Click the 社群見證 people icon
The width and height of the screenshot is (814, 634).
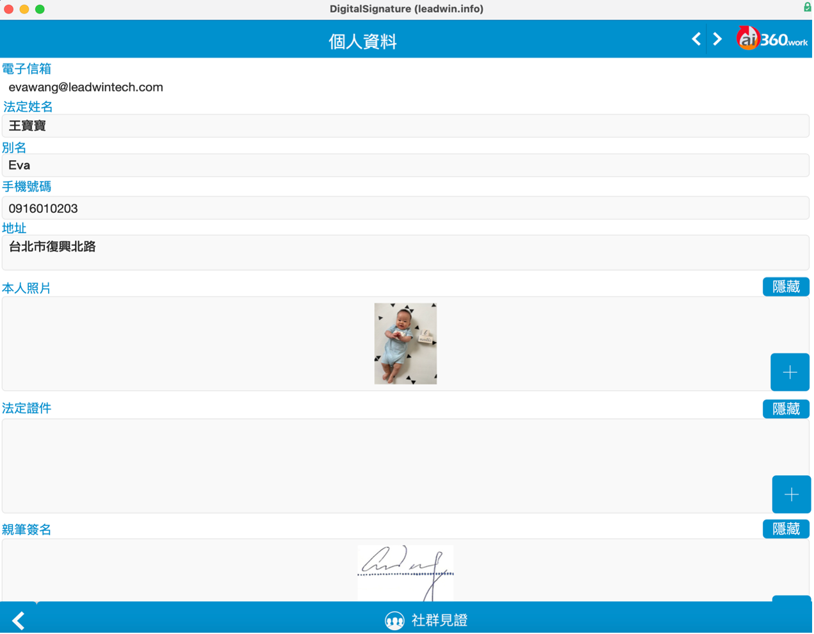pos(395,621)
